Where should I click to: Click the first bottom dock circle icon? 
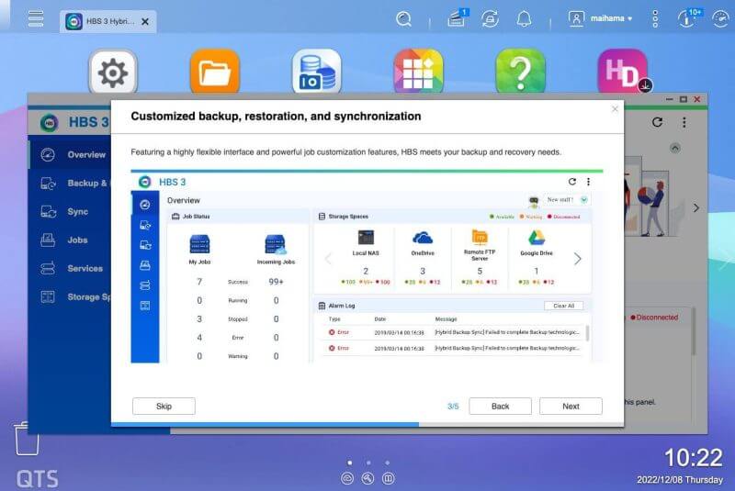[347, 478]
